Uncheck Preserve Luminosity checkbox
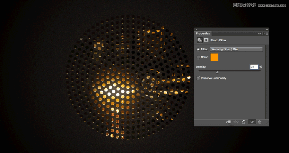This screenshot has width=289, height=153. (198, 78)
